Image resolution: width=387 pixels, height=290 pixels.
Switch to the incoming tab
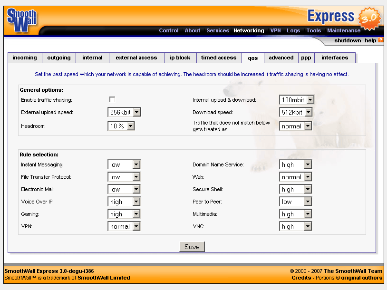[x=25, y=58]
